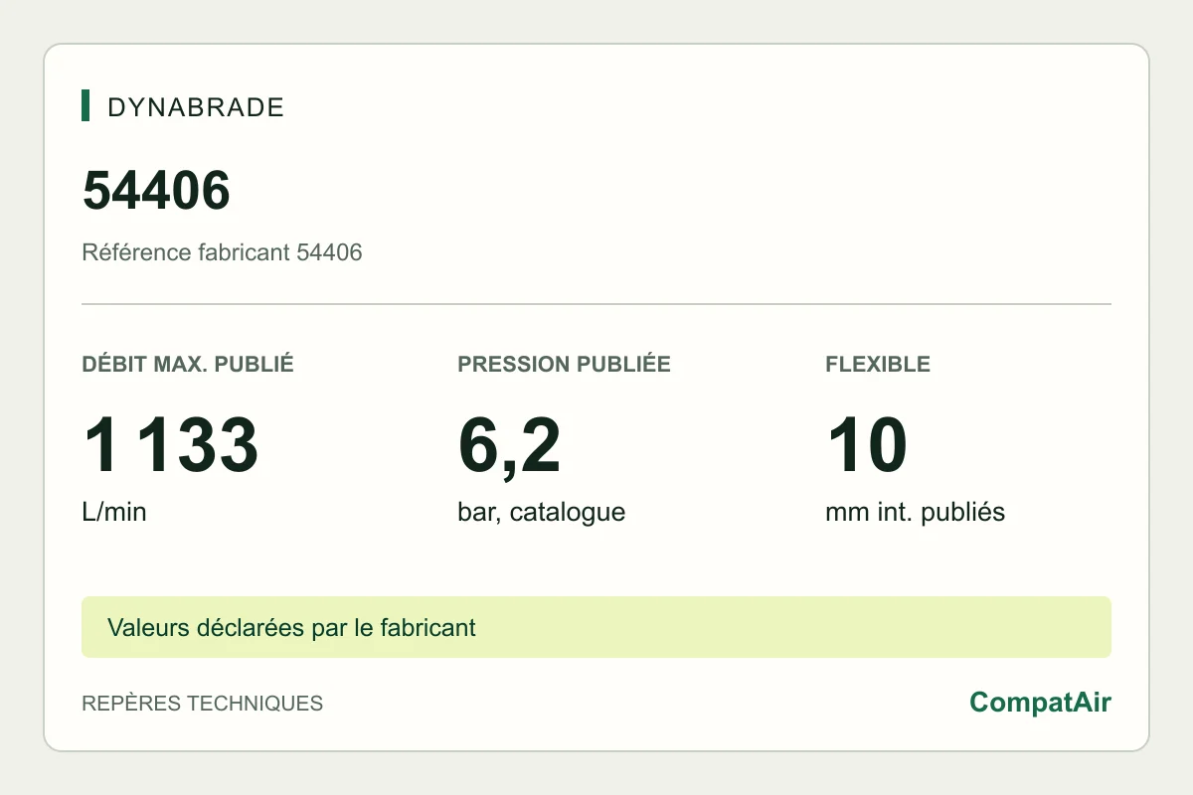The width and height of the screenshot is (1193, 795).
Task: Click the DYNABRADE brand label
Action: coord(196,107)
